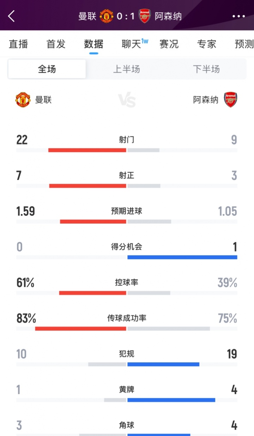Screen dimensions: 254x436
Task: Open the 赛况 match events tab
Action: pos(169,44)
